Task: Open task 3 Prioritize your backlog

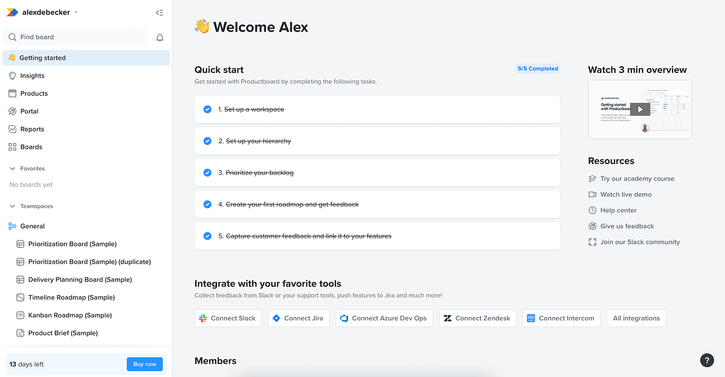Action: (x=377, y=173)
